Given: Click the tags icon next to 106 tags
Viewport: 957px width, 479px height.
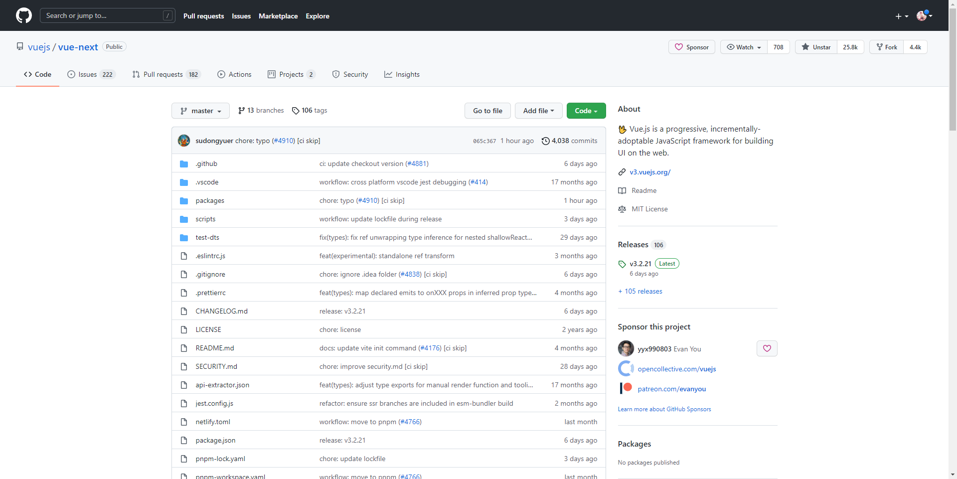Looking at the screenshot, I should pyautogui.click(x=296, y=111).
